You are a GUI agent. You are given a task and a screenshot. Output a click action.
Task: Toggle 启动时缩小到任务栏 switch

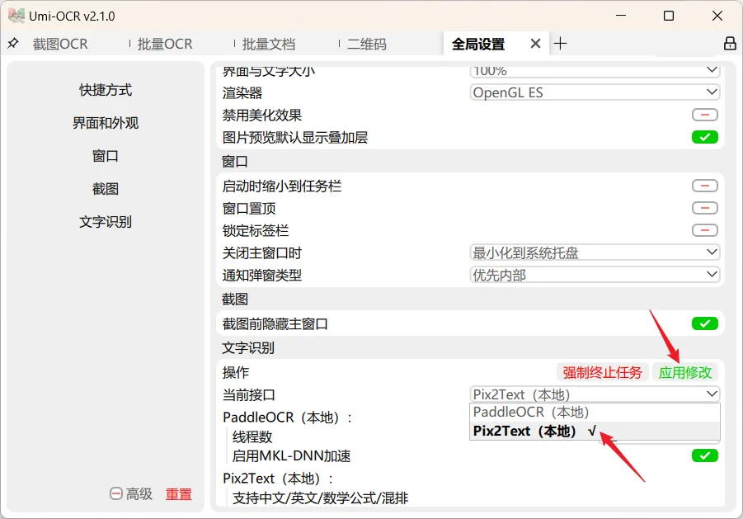(x=704, y=186)
